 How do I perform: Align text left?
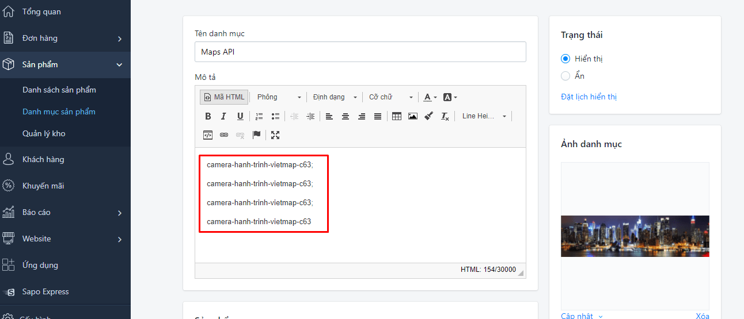click(x=329, y=116)
